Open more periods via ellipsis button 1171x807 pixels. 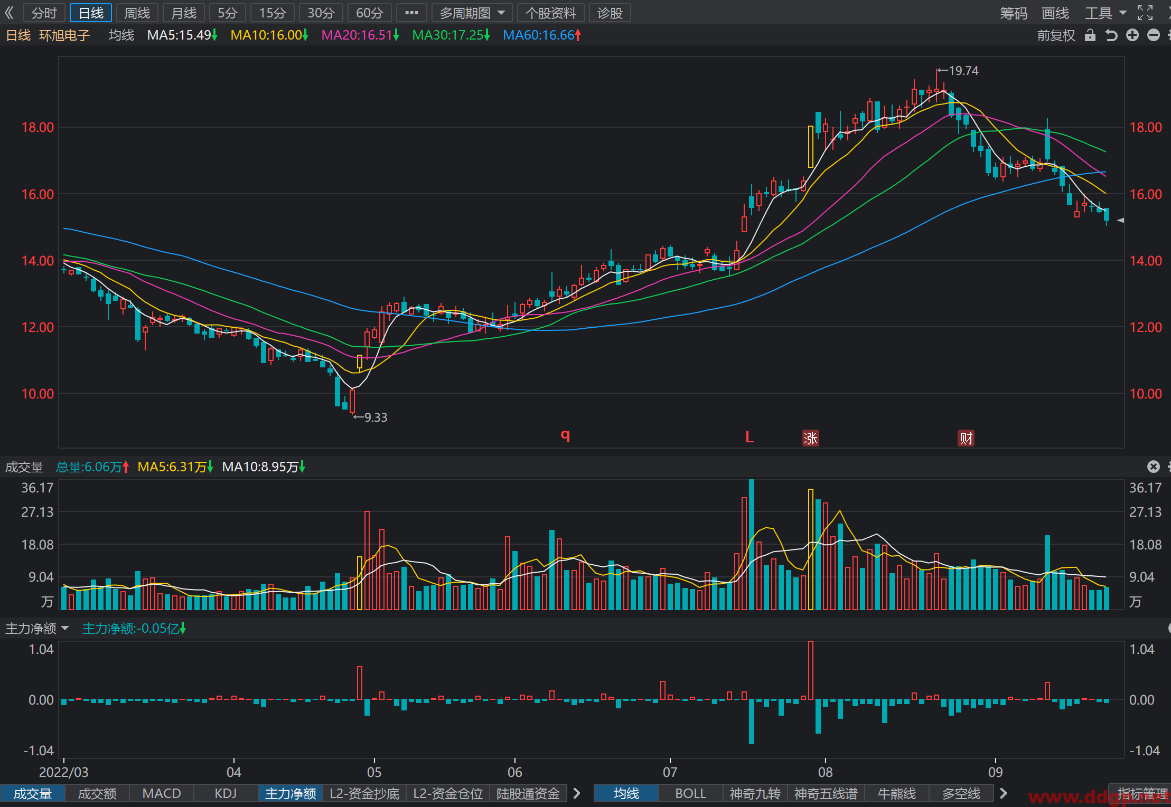click(x=411, y=13)
